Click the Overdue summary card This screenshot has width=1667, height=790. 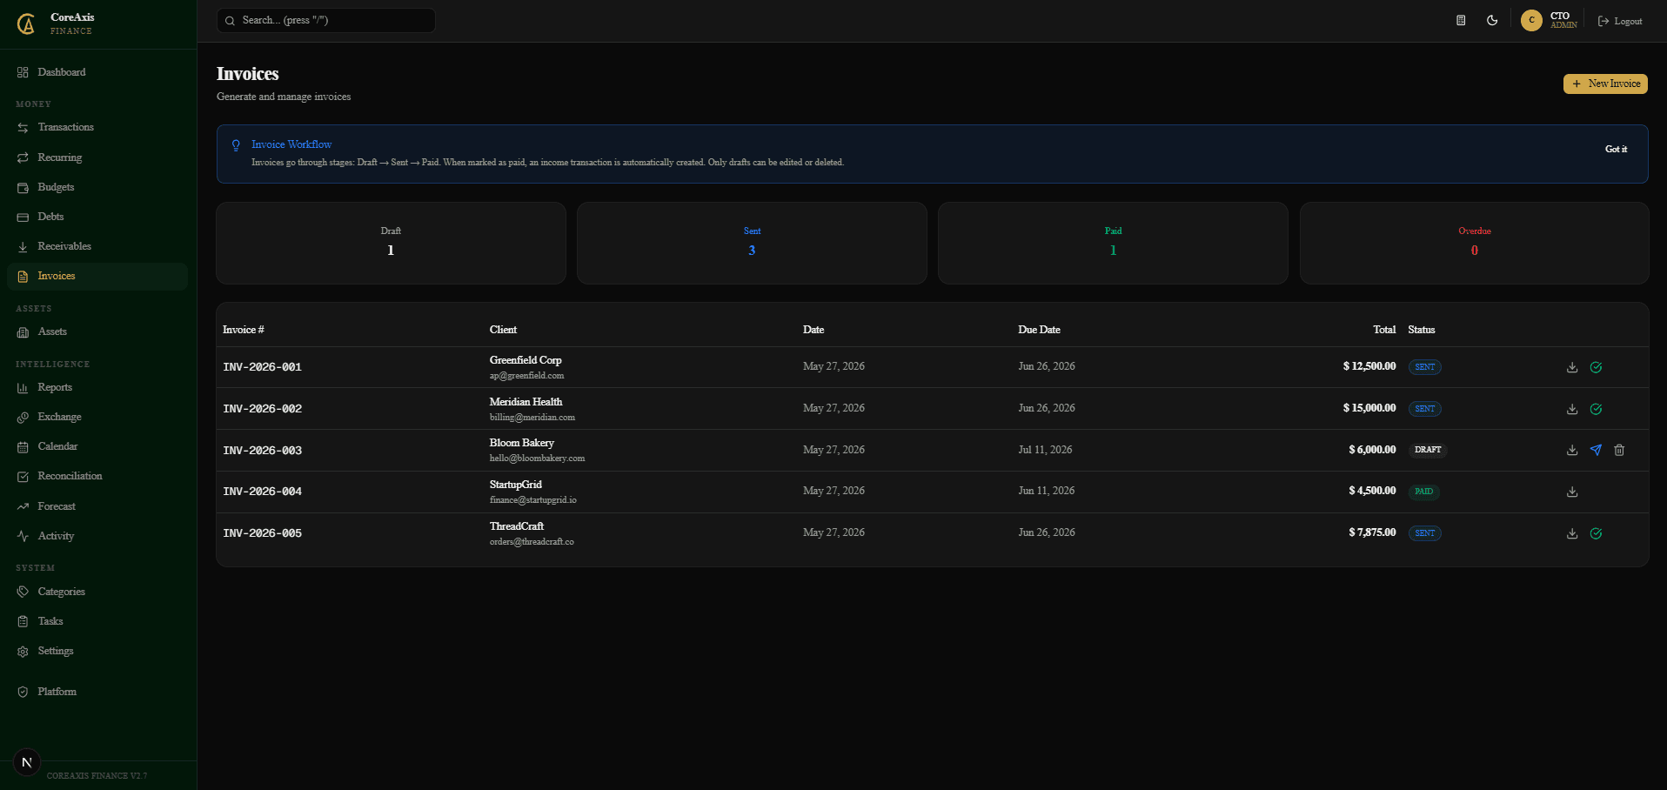[x=1474, y=243]
